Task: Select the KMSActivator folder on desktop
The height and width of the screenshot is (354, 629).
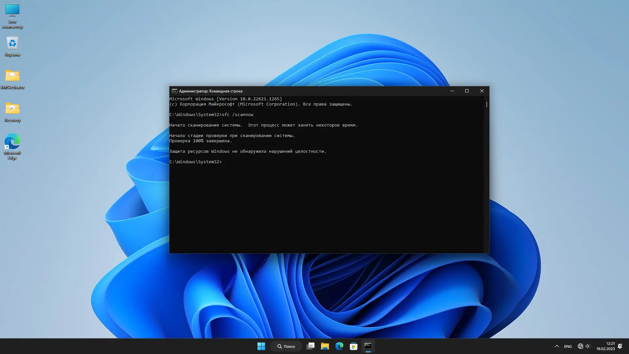Action: [x=12, y=79]
